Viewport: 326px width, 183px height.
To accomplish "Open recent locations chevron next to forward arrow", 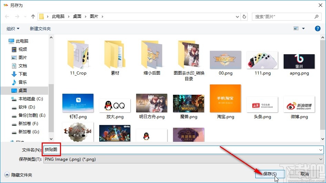I will tap(25, 16).
